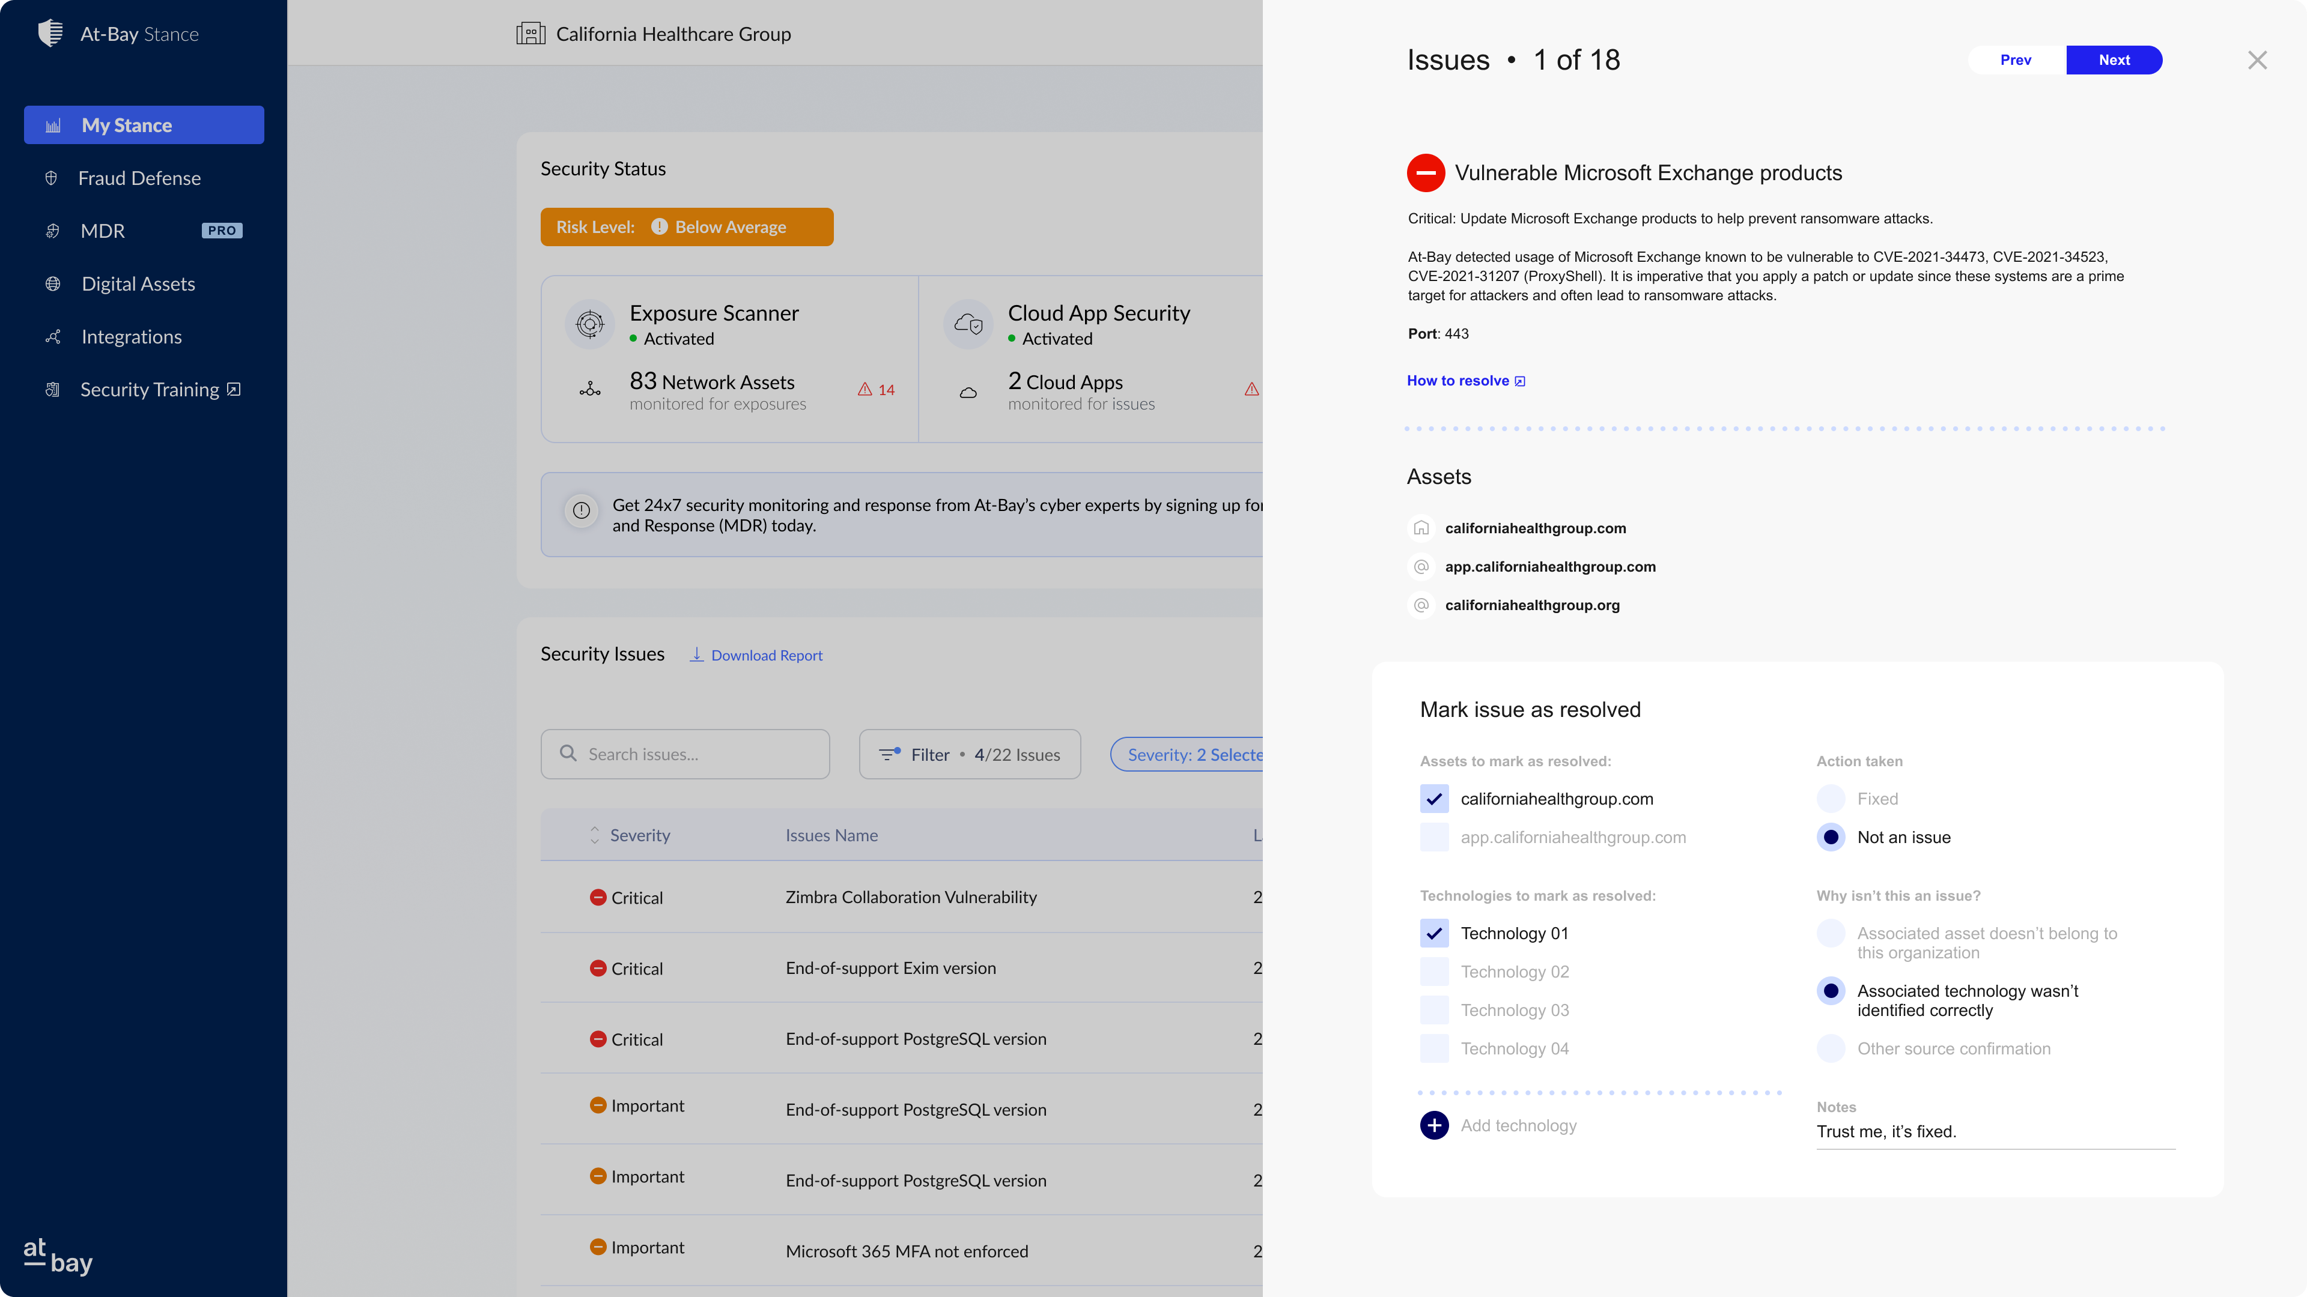
Task: Click the plus icon beside Add technology
Action: [1434, 1125]
